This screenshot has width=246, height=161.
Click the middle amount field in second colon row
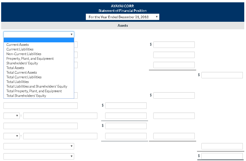click(x=126, y=136)
